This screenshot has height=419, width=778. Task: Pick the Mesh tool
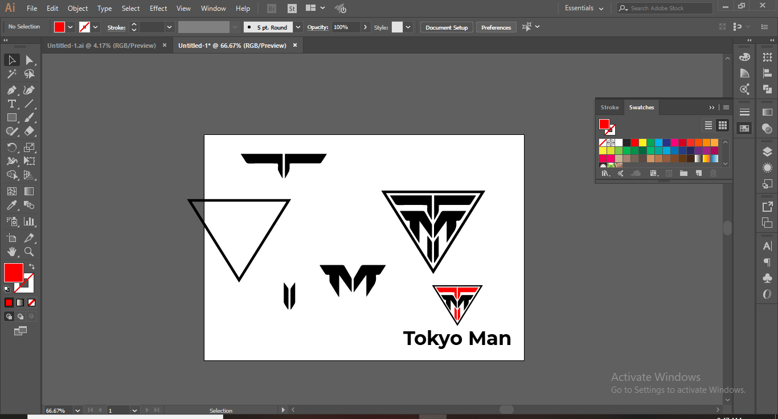coord(11,191)
